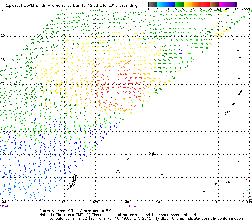Click the longitude label '132'
This screenshot has height=221, width=252.
coord(34,202)
